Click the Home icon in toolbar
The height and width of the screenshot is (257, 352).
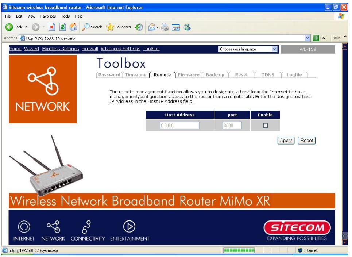[x=73, y=27]
